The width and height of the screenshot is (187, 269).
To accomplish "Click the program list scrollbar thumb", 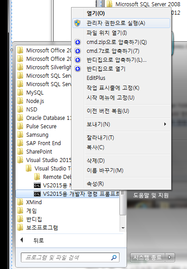I will (x=123, y=202).
